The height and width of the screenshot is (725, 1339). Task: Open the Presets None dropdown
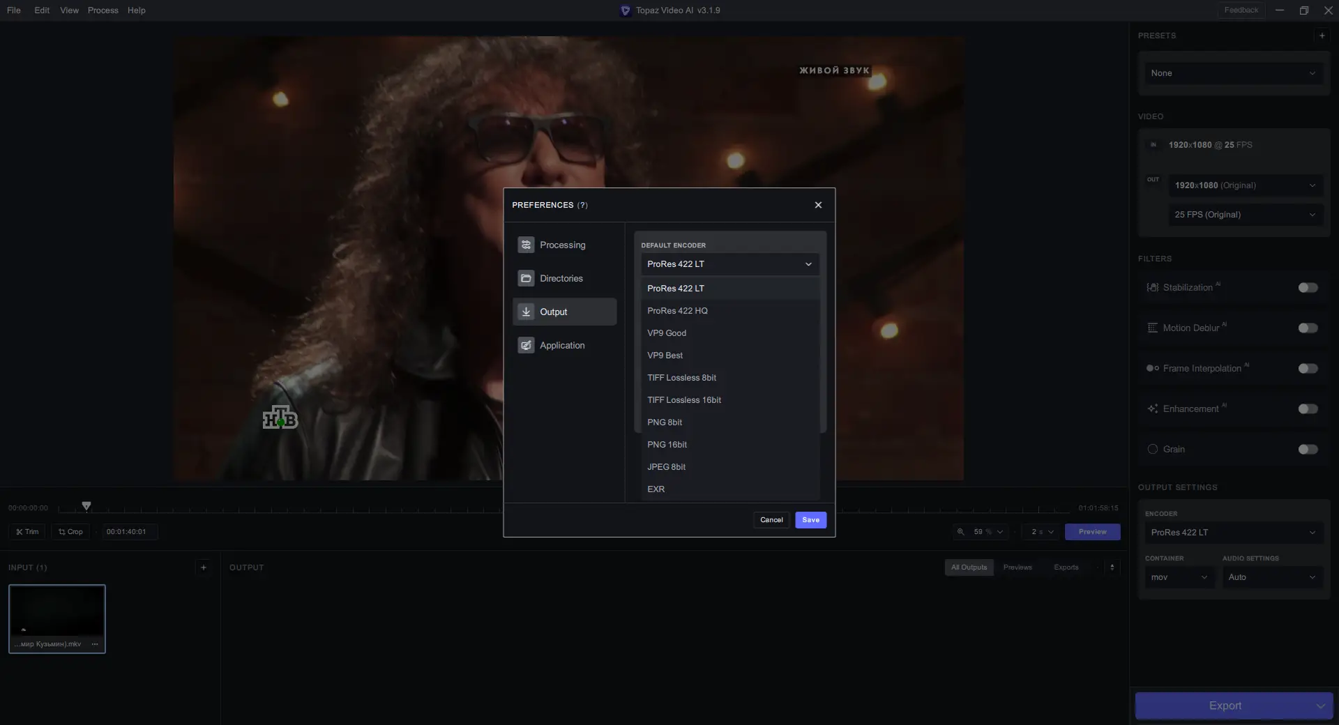pyautogui.click(x=1233, y=73)
